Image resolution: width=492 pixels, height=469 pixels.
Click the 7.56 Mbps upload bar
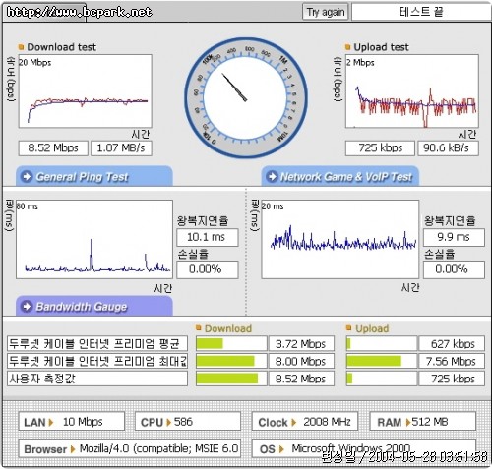tap(382, 361)
